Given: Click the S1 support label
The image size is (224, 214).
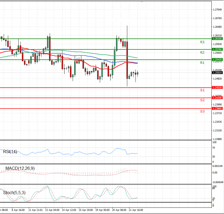Looking at the screenshot, I should tap(202, 90).
